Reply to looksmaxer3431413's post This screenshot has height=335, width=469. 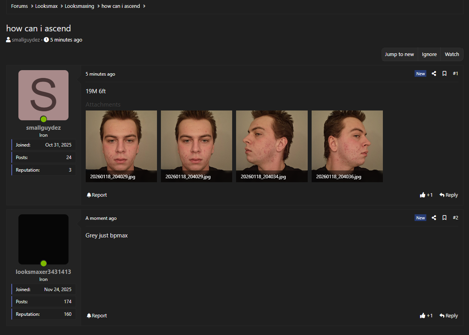click(449, 316)
